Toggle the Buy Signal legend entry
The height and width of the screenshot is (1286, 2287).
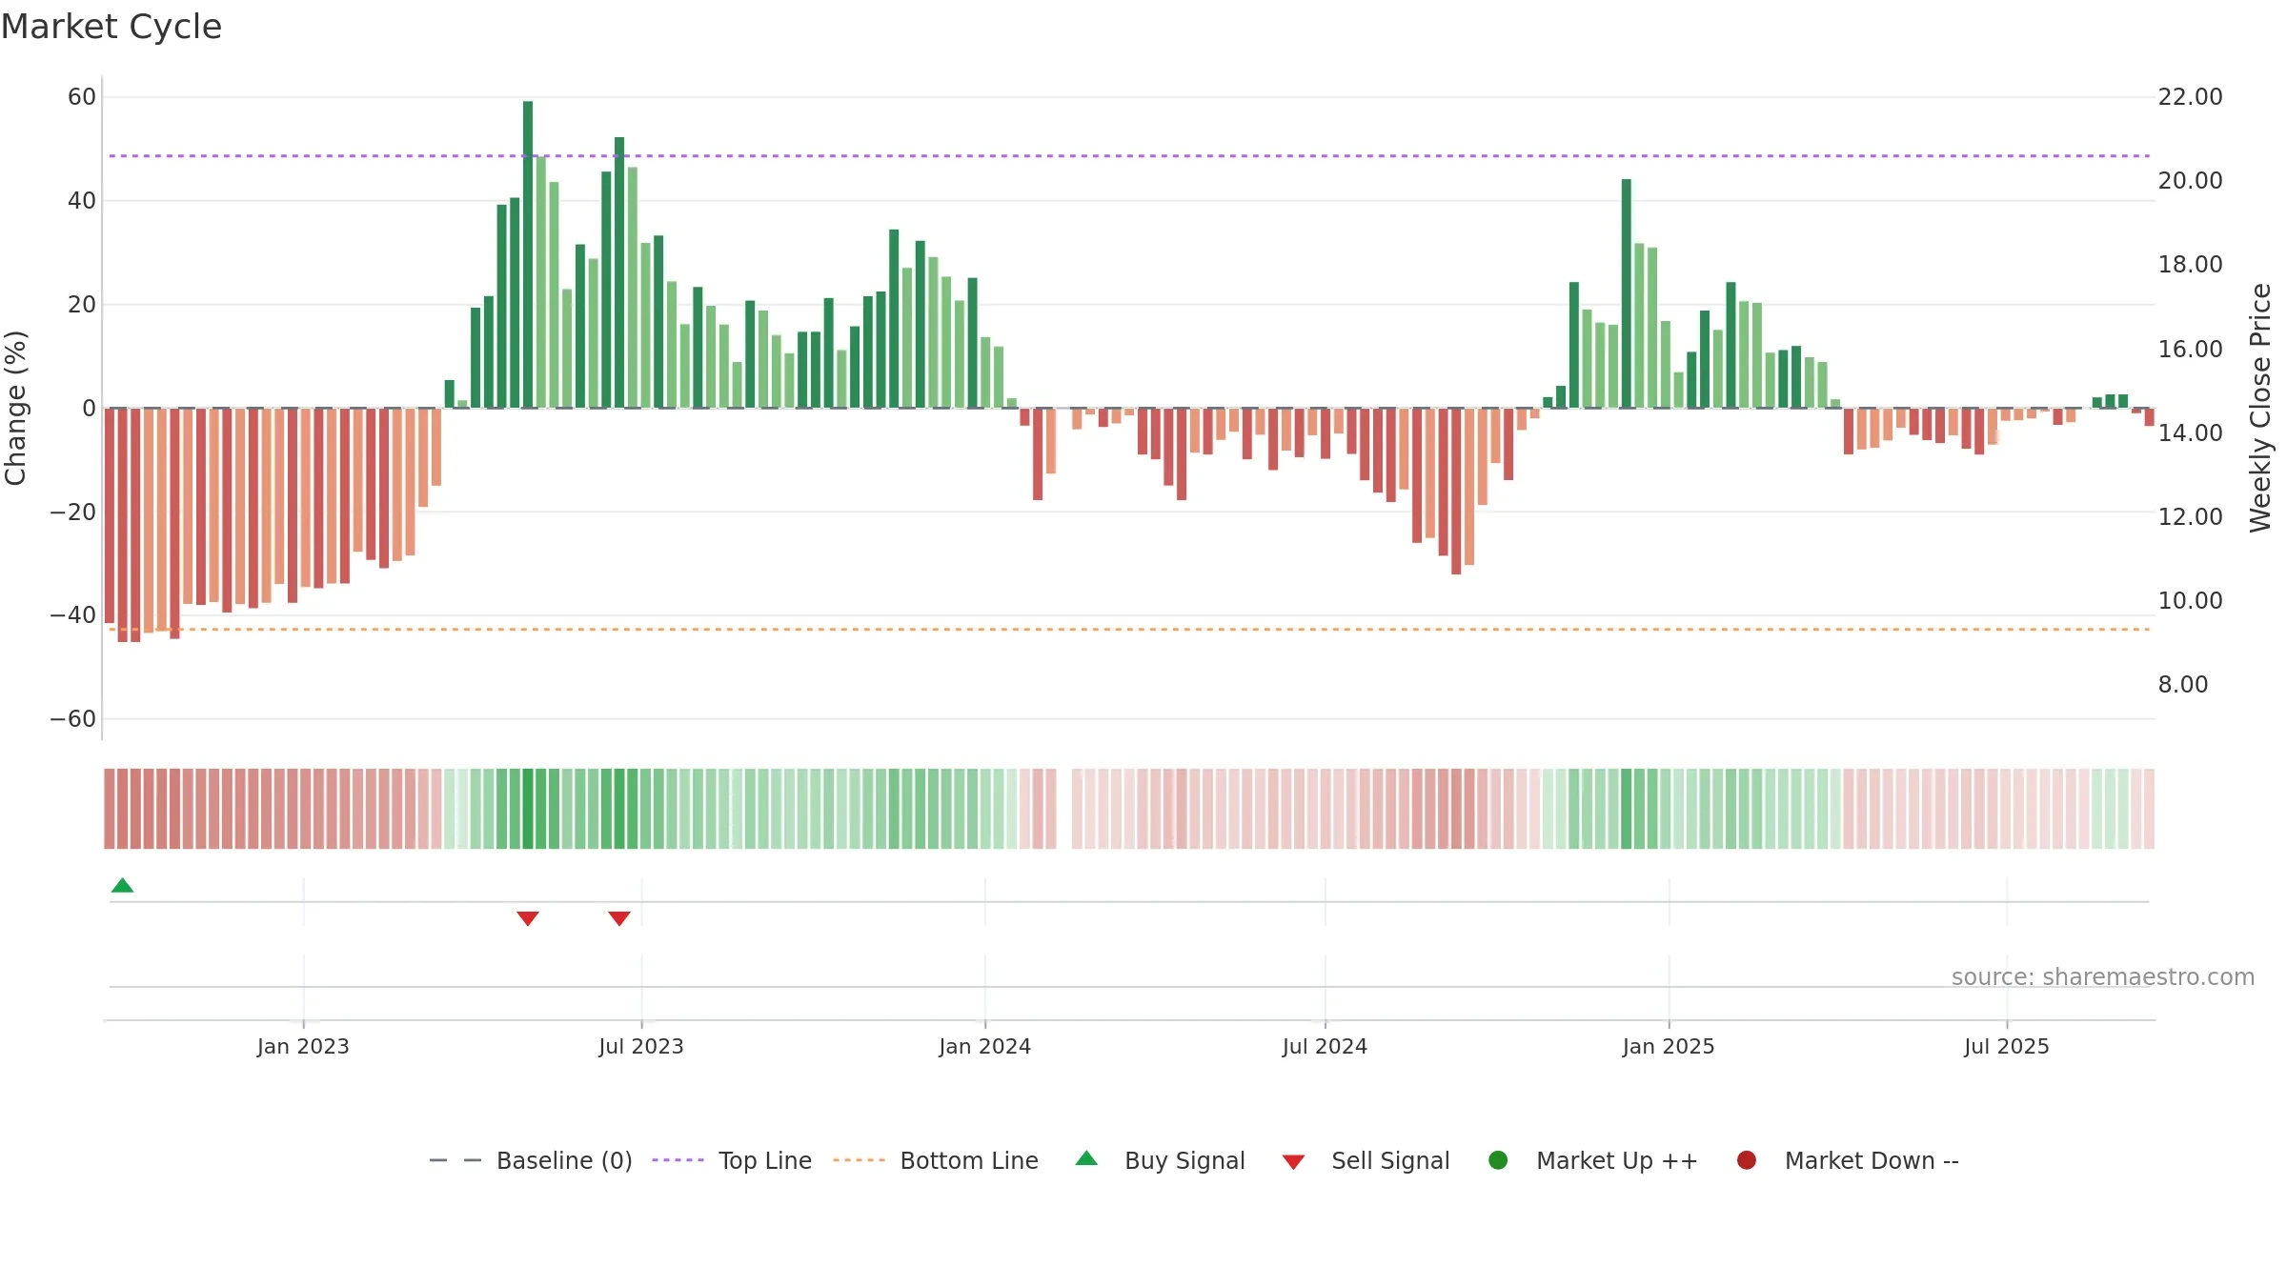tap(1160, 1160)
